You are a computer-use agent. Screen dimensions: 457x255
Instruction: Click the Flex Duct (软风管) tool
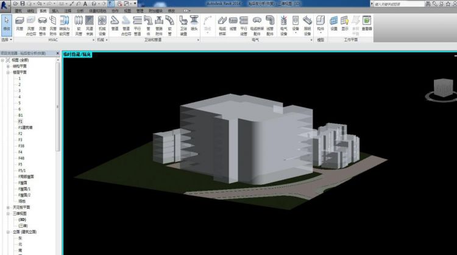point(79,26)
